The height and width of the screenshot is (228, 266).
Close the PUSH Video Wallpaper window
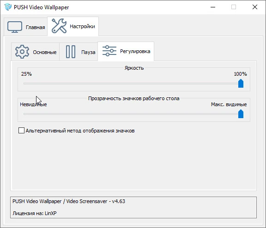click(x=255, y=7)
